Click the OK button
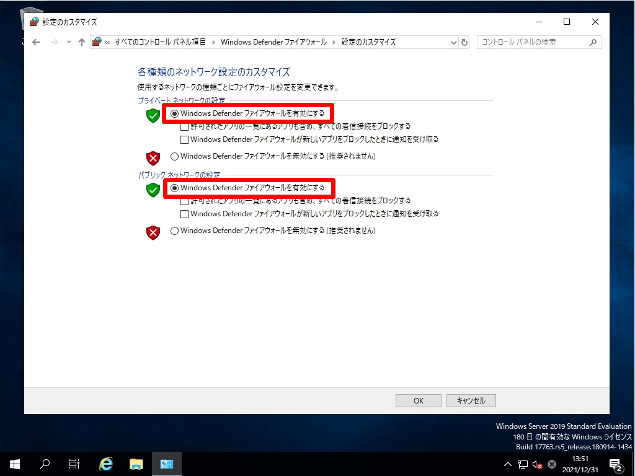The height and width of the screenshot is (476, 635). 419,401
